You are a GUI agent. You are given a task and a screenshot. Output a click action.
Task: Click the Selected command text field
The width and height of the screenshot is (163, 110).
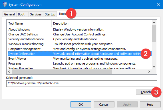tap(82, 83)
